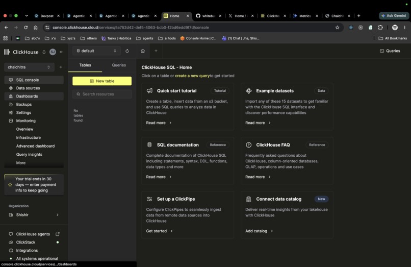The width and height of the screenshot is (411, 267).
Task: Open the home tab icon
Action: (143, 51)
